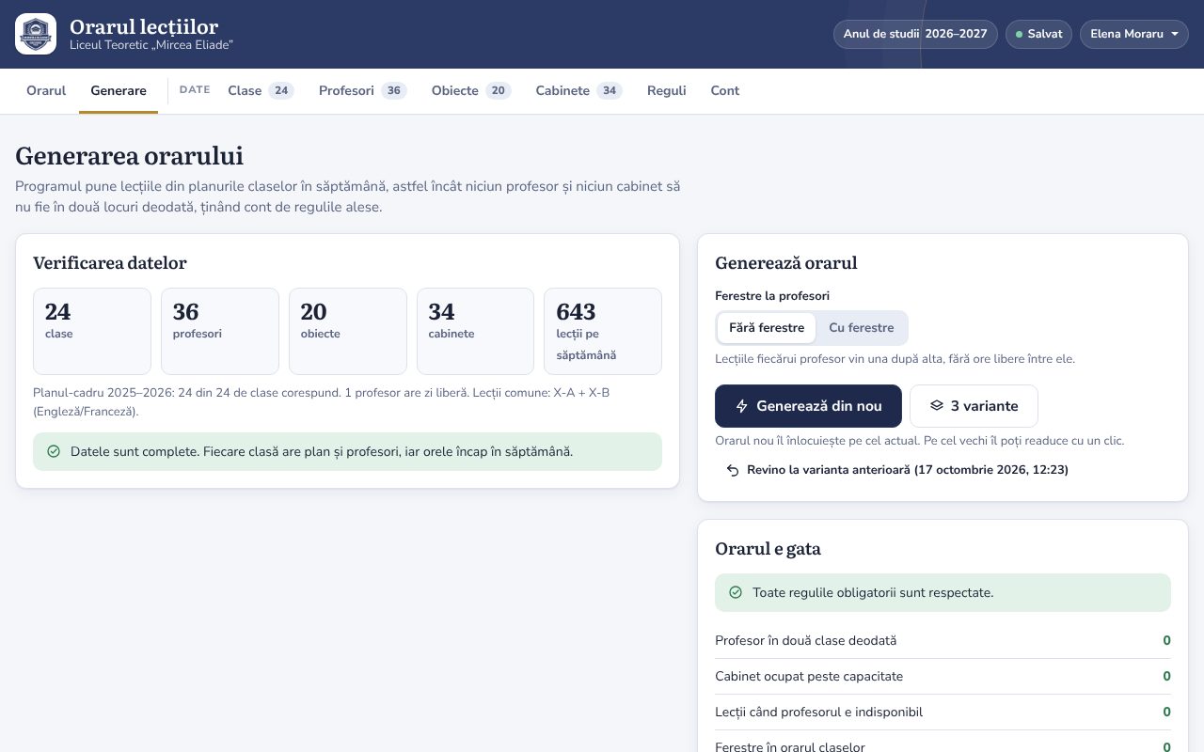Viewport: 1204px width, 752px height.
Task: Open the Clase tab
Action: (x=261, y=91)
